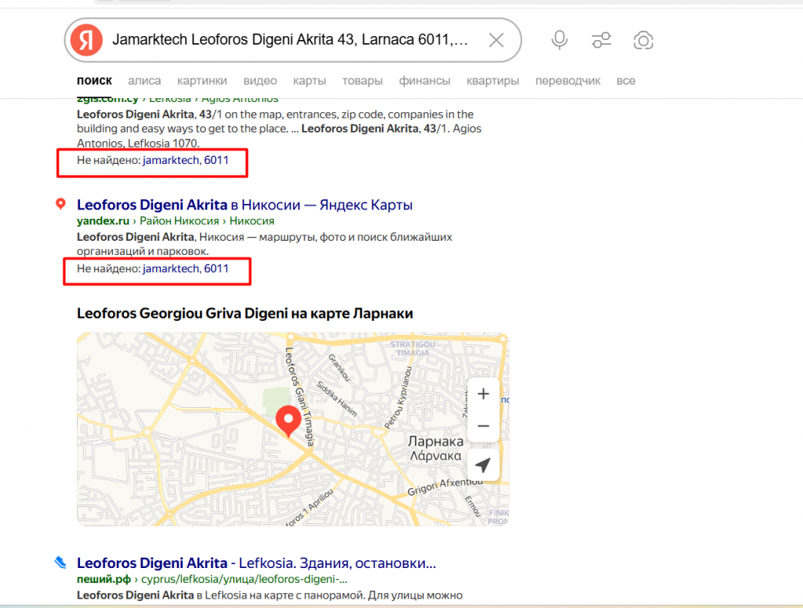Click the пеший.рф result favicon
This screenshot has width=803, height=608.
(60, 562)
